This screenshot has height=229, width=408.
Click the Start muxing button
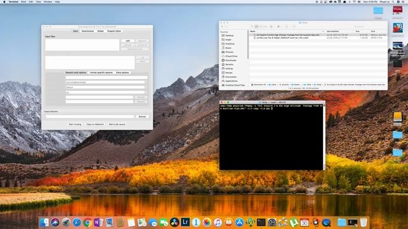pos(75,125)
